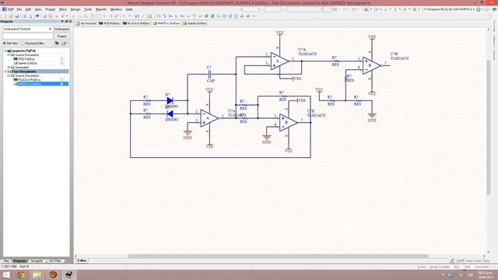The height and width of the screenshot is (280, 498).
Task: Collapse proyecto's Source Documents folder
Action: coord(9,55)
